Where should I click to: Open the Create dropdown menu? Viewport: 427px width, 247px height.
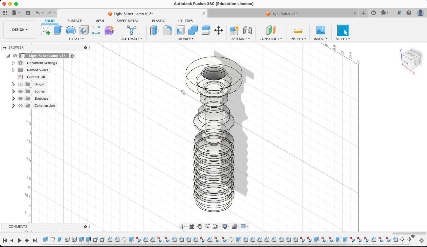coord(76,39)
